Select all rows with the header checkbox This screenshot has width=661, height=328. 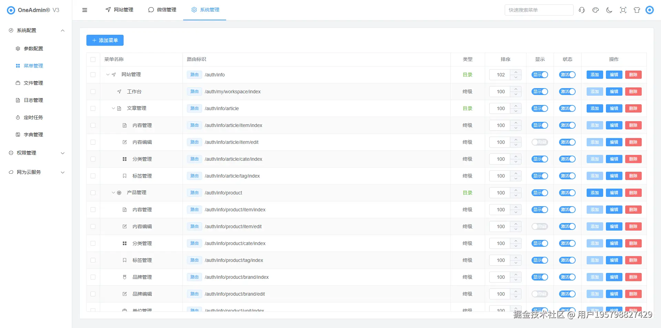[x=93, y=60]
